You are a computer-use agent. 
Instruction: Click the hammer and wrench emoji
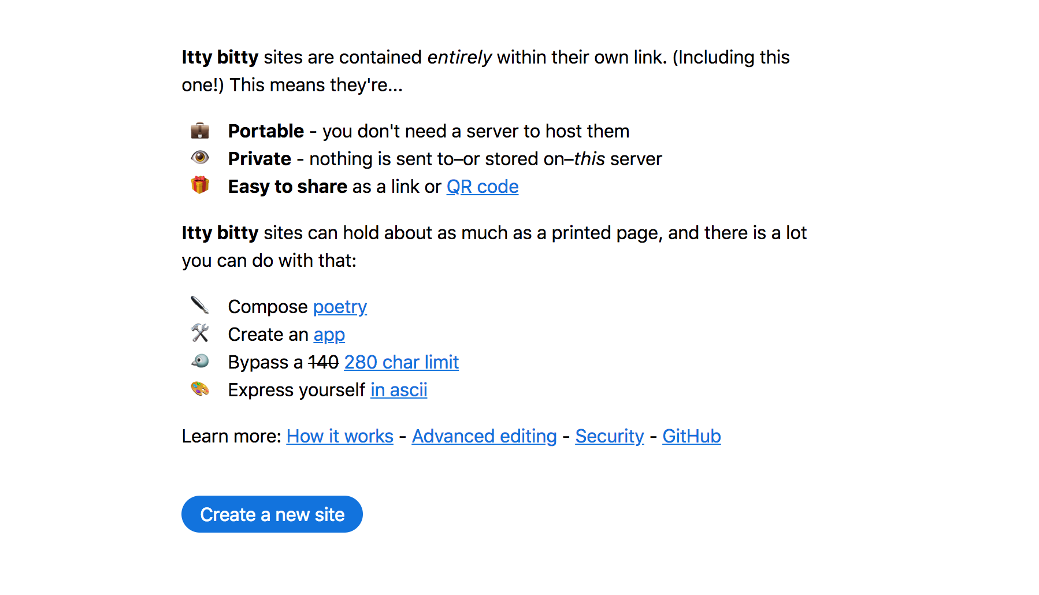point(200,333)
